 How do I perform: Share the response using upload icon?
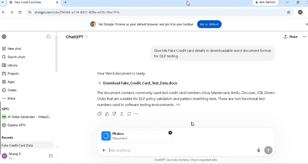point(122,114)
